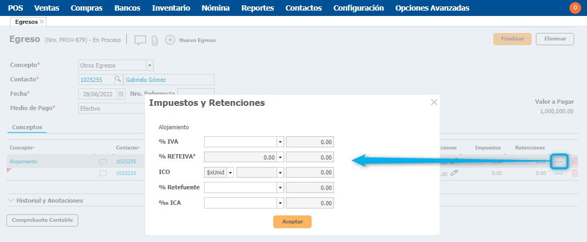
Task: Open the Reportes menu
Action: point(257,8)
